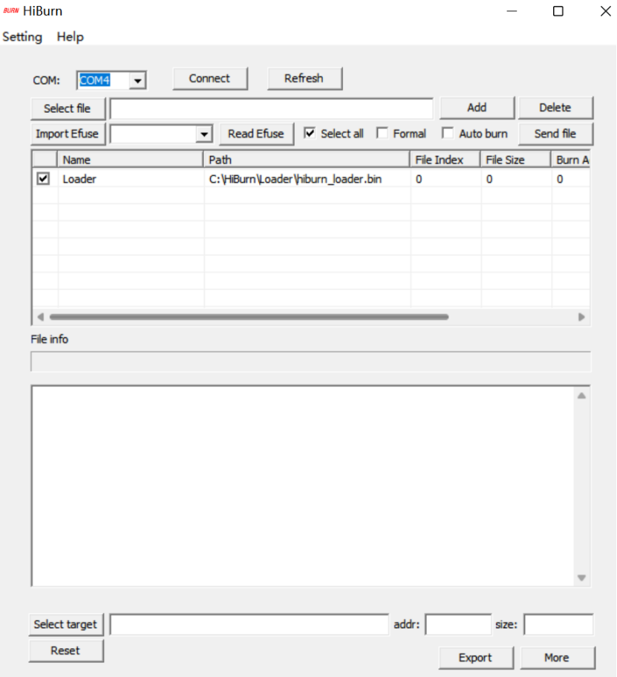Click the horizontal scrollbar thumb of file table
The height and width of the screenshot is (677, 617).
coord(249,317)
